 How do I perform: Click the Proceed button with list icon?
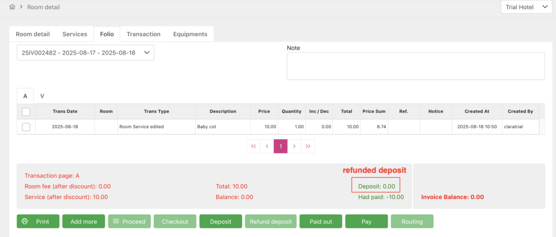tap(129, 221)
